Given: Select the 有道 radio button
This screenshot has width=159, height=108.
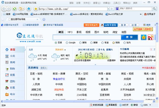Looking at the screenshot, I should 103,43.
